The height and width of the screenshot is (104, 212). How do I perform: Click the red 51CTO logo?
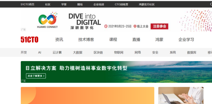30,40
